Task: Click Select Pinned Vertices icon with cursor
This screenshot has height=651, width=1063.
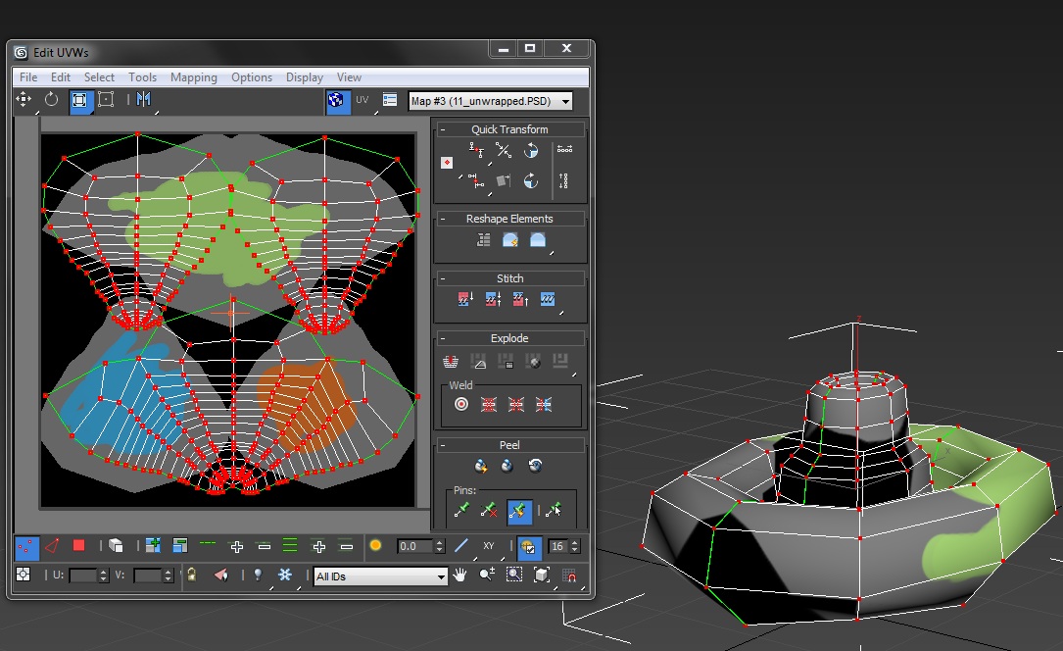Action: tap(554, 510)
